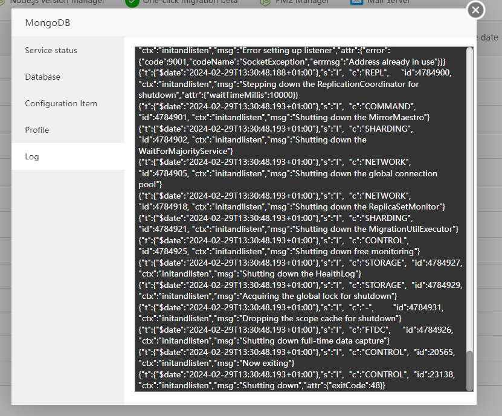This screenshot has width=502, height=416.
Task: Select the Profile tab
Action: click(x=68, y=130)
